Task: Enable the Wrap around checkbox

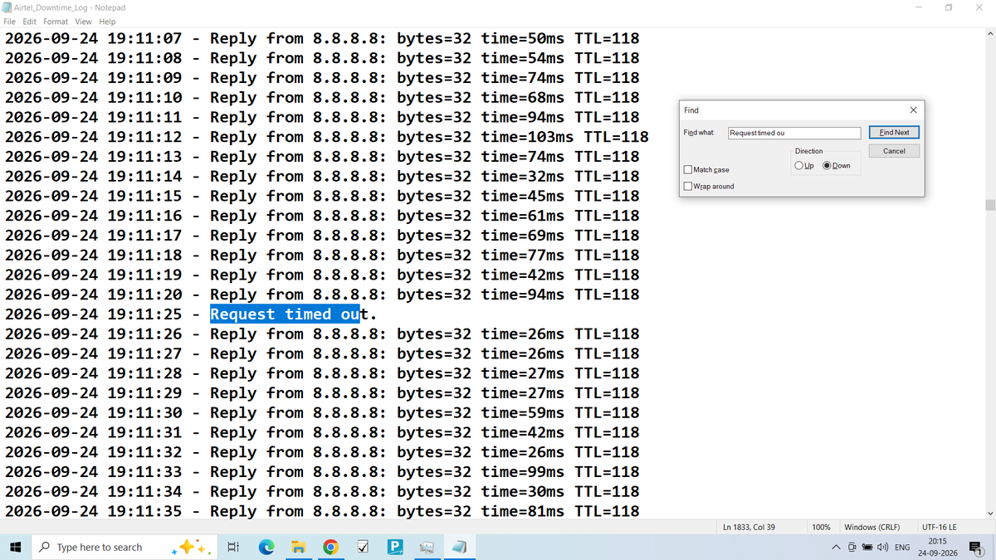Action: tap(687, 187)
